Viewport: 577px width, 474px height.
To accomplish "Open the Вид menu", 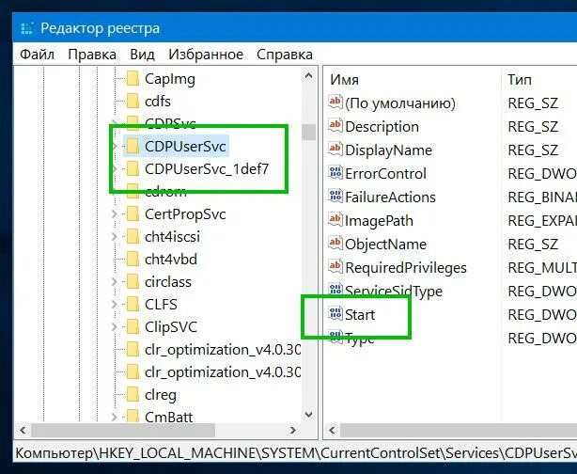I will 143,55.
